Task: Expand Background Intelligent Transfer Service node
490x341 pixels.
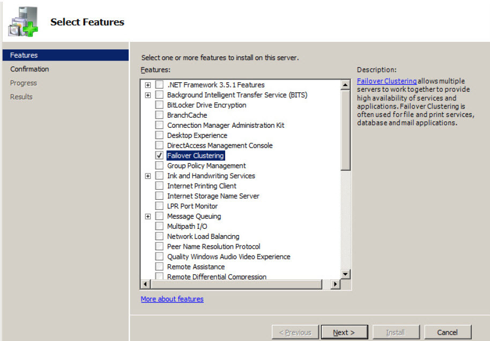Action: pos(148,95)
